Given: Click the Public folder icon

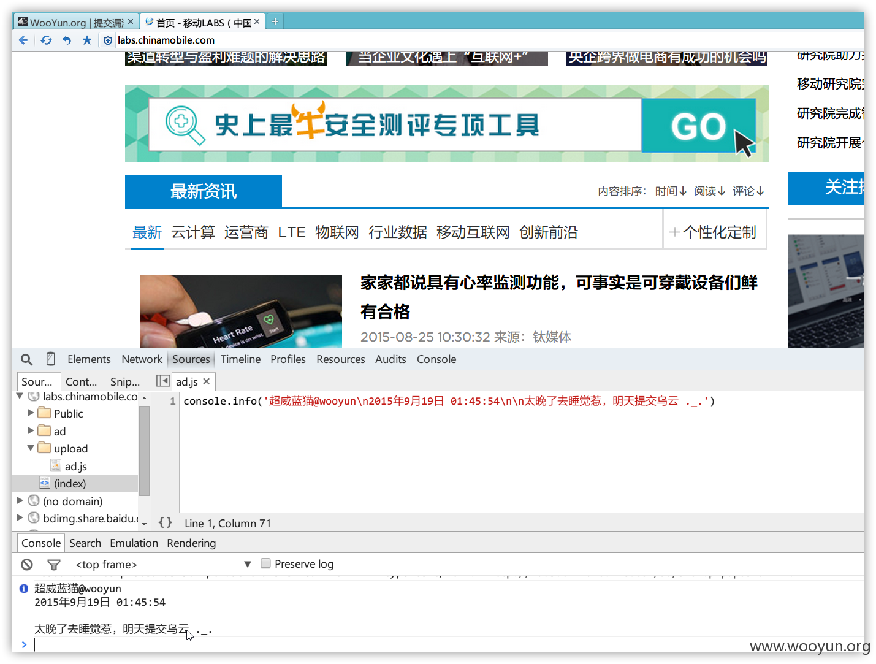Looking at the screenshot, I should (x=44, y=413).
